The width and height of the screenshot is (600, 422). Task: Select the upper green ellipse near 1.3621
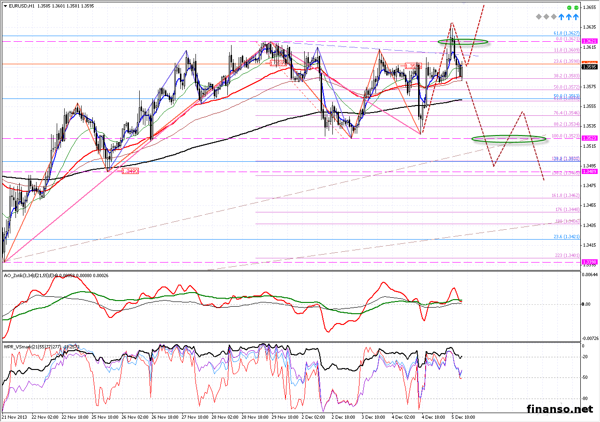pos(463,42)
